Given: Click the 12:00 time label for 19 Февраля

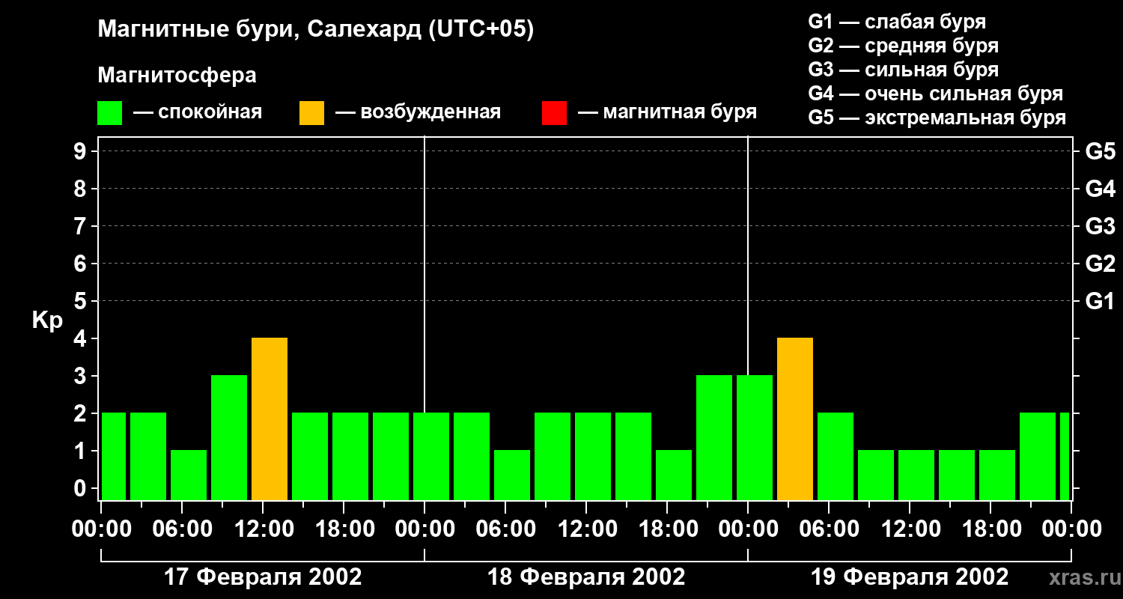Looking at the screenshot, I should point(910,529).
